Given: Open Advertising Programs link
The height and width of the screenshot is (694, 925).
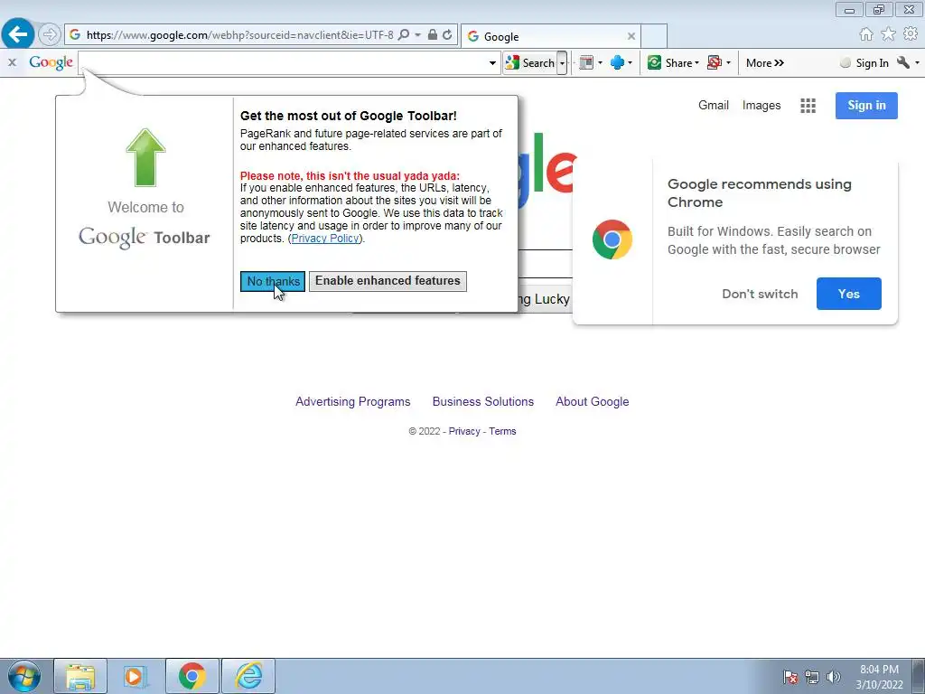Looking at the screenshot, I should 353,401.
